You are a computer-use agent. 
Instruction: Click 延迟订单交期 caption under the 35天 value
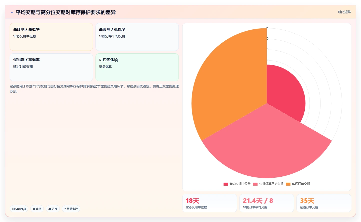pos(309,207)
